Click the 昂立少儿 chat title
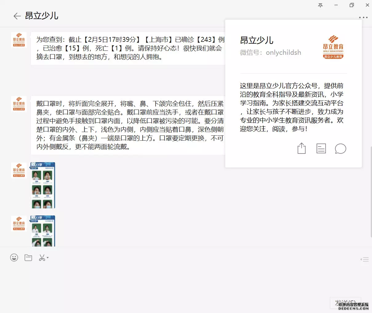This screenshot has height=313, width=372. [42, 16]
